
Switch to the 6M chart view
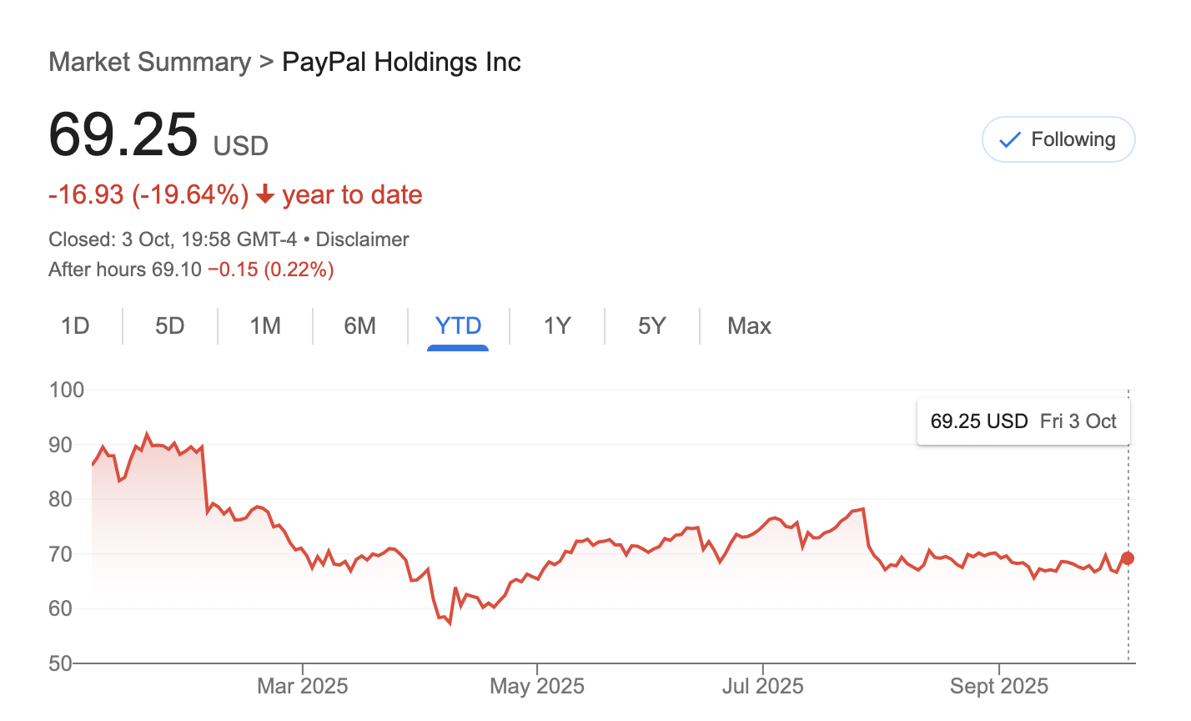360,326
